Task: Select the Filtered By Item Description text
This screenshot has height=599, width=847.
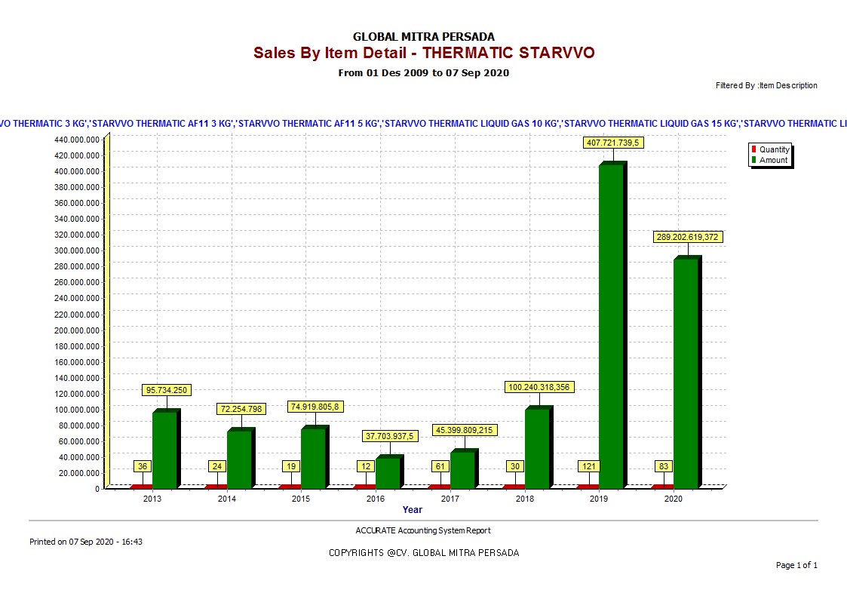Action: point(766,86)
